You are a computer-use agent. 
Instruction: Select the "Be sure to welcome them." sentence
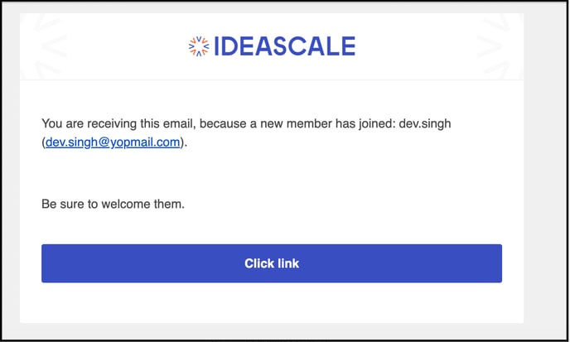[113, 204]
